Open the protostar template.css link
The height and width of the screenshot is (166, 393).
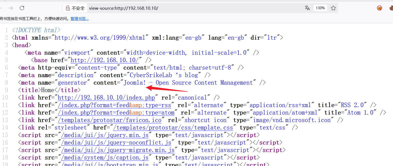[173, 128]
